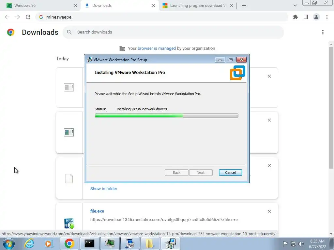This screenshot has height=250, width=334.
Task: Click the disabled Next button in setup
Action: point(201,173)
